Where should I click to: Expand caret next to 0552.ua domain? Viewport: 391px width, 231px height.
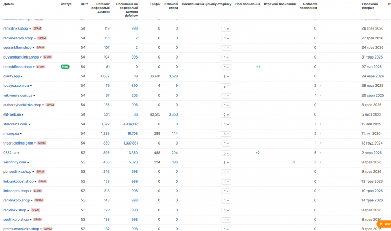pos(18,153)
